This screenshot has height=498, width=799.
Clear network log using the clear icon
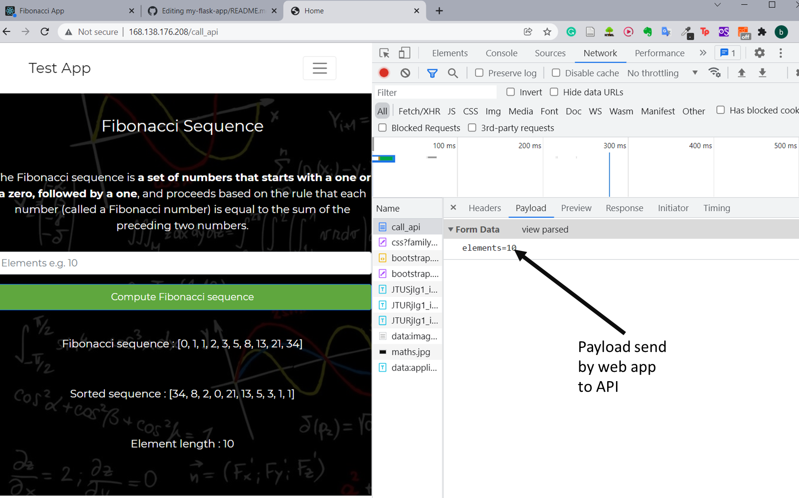(405, 73)
